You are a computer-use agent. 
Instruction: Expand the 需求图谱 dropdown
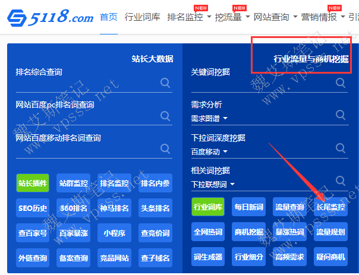coord(209,118)
